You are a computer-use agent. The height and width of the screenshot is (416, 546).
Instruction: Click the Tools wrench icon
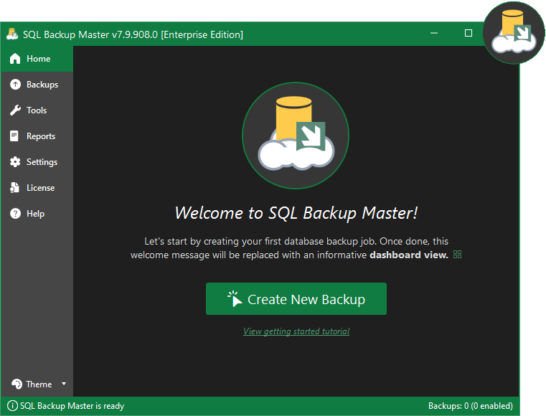click(x=15, y=110)
